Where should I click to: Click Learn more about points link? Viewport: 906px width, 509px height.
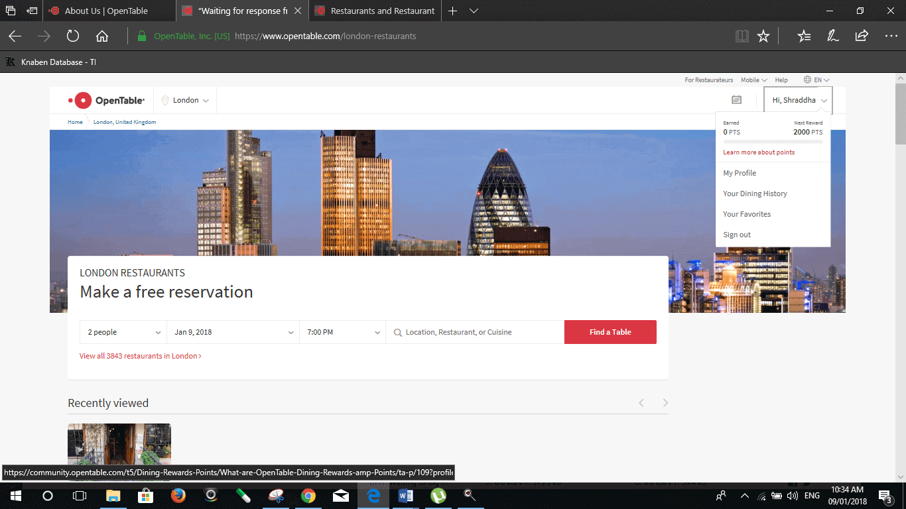pyautogui.click(x=759, y=152)
